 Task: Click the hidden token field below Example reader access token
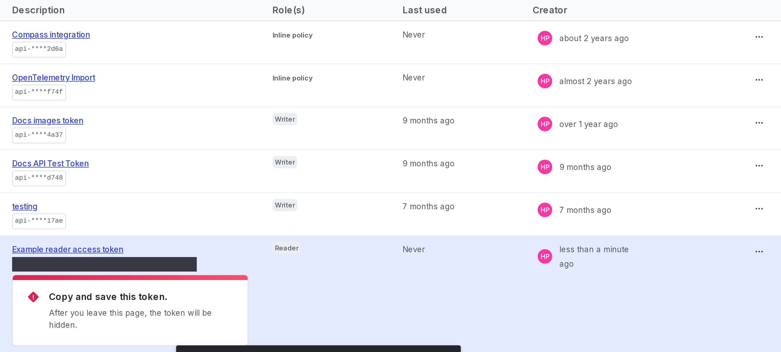104,264
